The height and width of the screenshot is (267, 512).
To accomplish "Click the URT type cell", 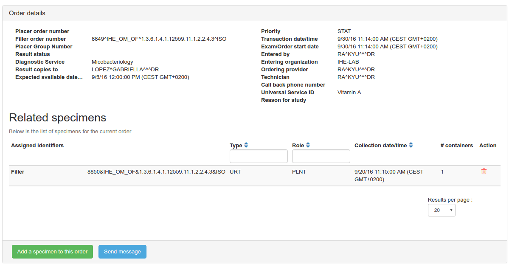I will (235, 172).
